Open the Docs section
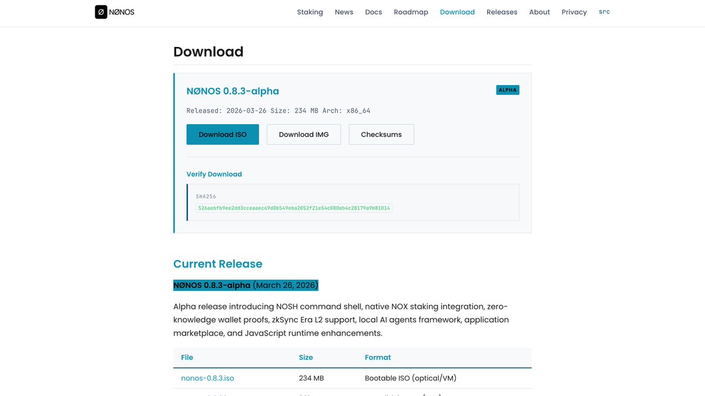Image resolution: width=705 pixels, height=396 pixels. pos(374,12)
